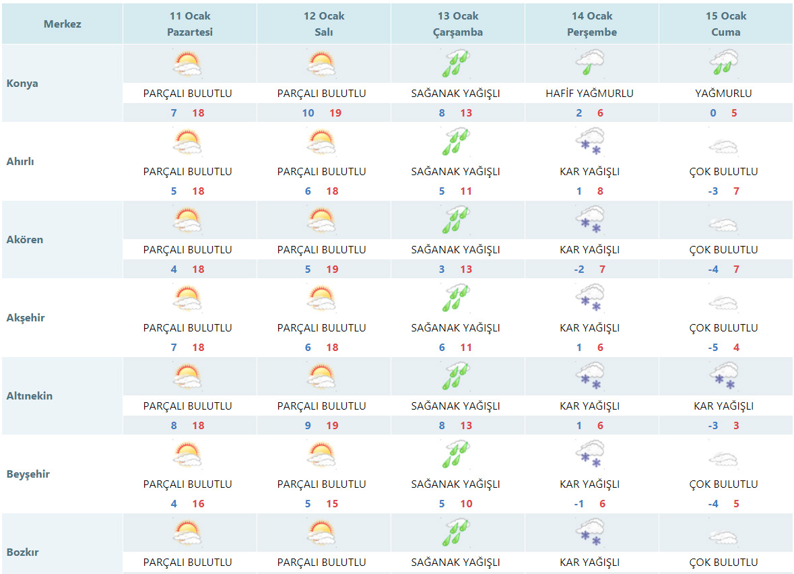Screen dimensions: 794x574
Task: Click Akşehir's KAR YAĞIŞLI text for 14 Ocak
Action: [x=590, y=328]
